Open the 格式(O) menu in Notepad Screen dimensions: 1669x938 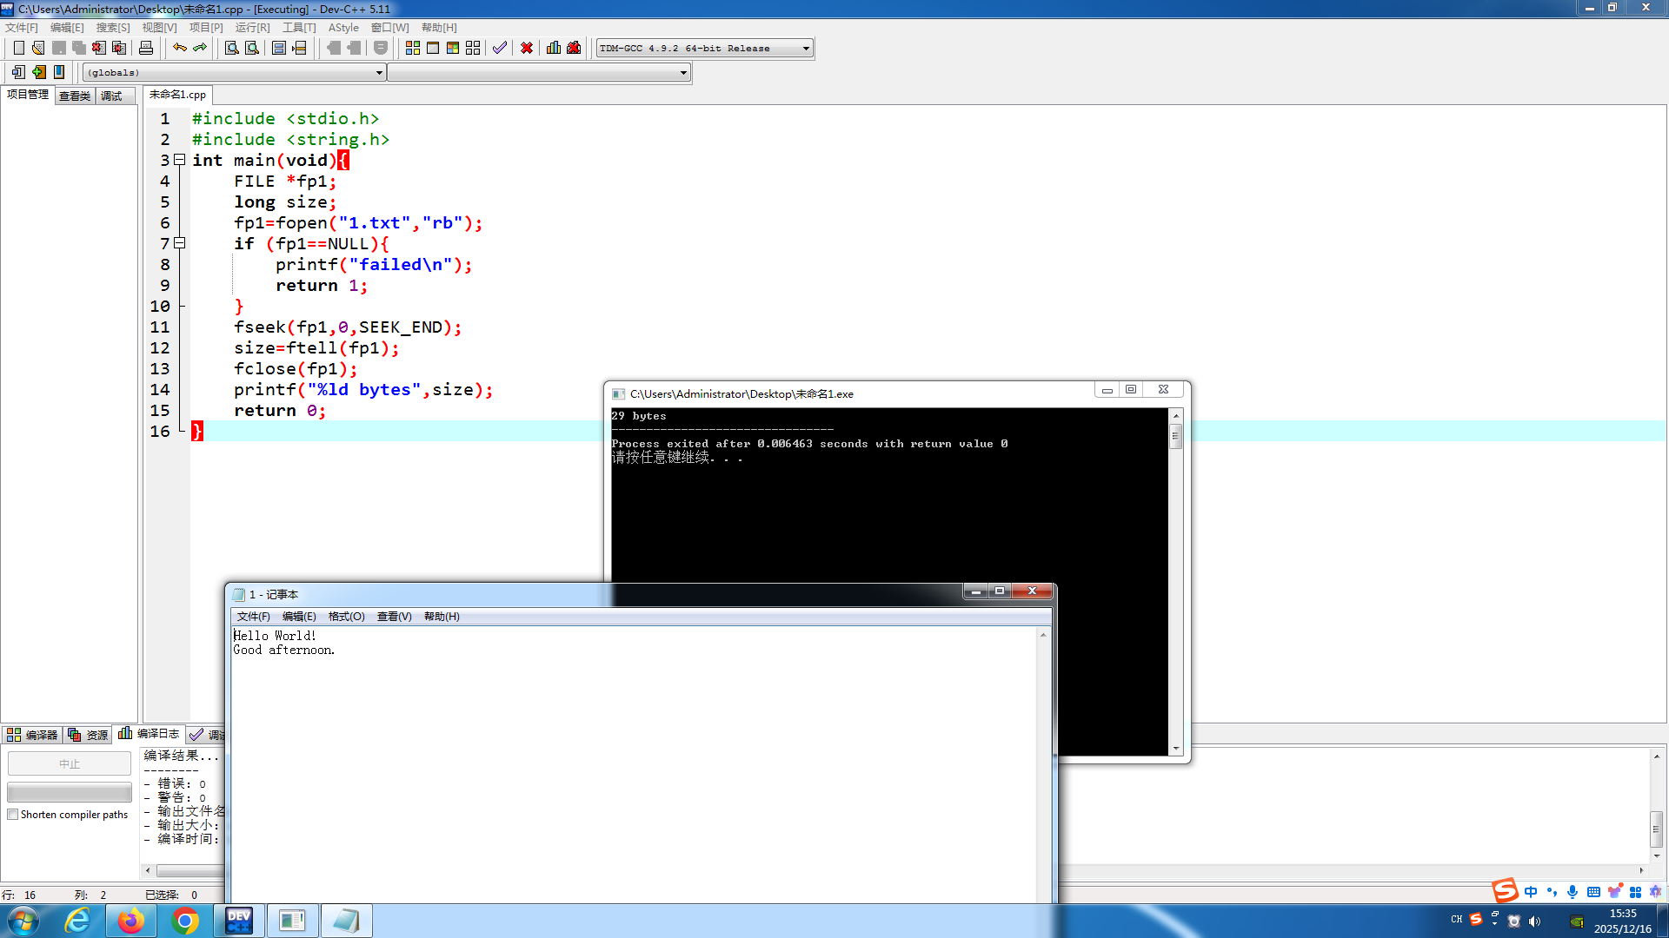pos(346,617)
